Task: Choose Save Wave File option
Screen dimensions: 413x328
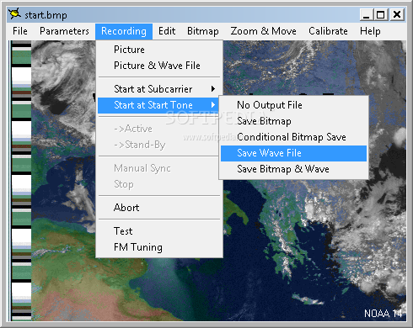Action: coord(293,153)
